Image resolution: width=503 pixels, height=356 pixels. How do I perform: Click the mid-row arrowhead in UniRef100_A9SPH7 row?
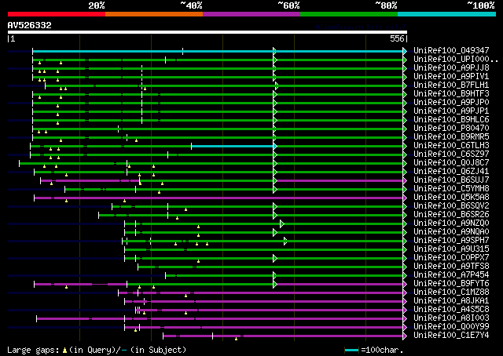click(x=285, y=241)
